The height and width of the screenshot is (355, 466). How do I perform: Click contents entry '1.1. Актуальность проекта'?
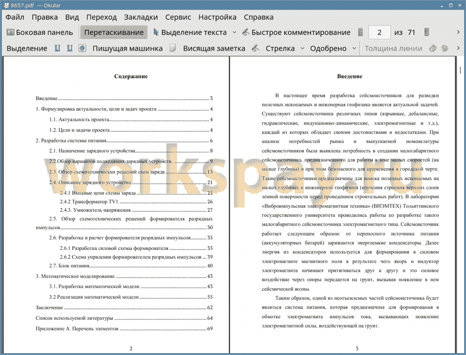click(x=131, y=119)
